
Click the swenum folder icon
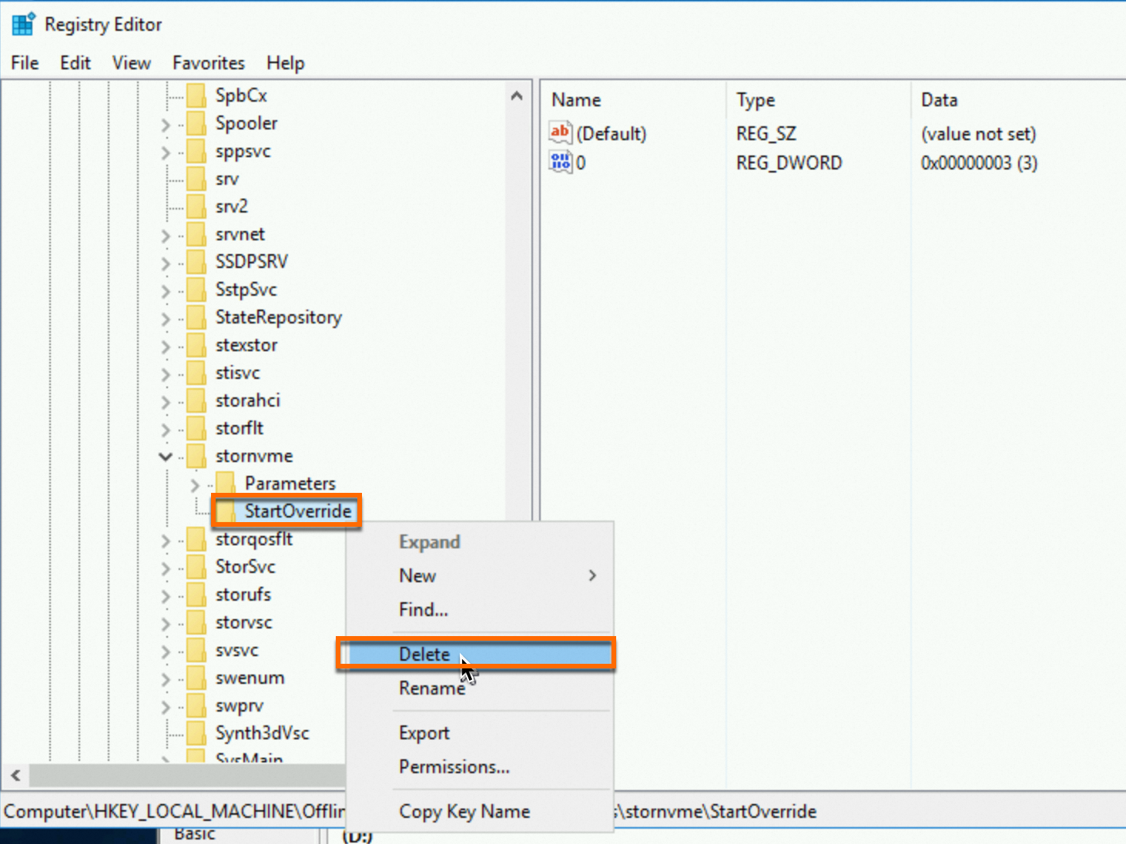pyautogui.click(x=196, y=678)
